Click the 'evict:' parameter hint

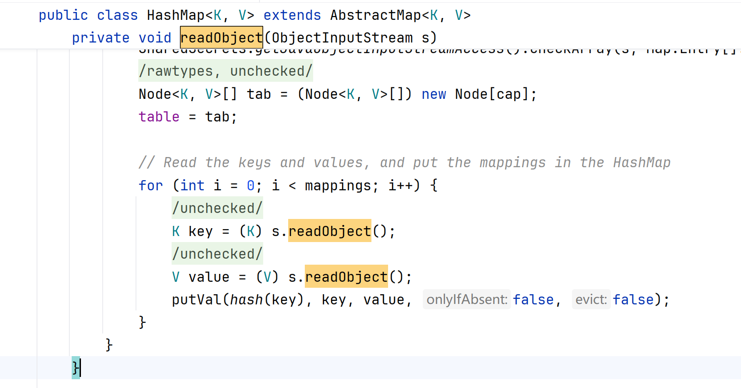click(x=591, y=299)
